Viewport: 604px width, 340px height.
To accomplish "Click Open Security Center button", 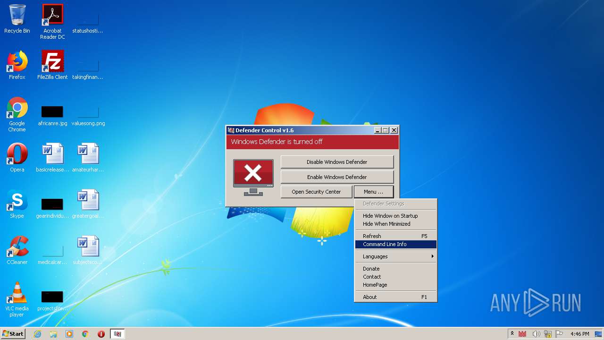I will pos(316,192).
